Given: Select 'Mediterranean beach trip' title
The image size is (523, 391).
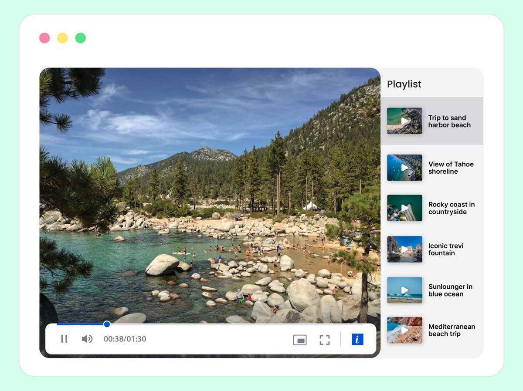Looking at the screenshot, I should [x=452, y=330].
